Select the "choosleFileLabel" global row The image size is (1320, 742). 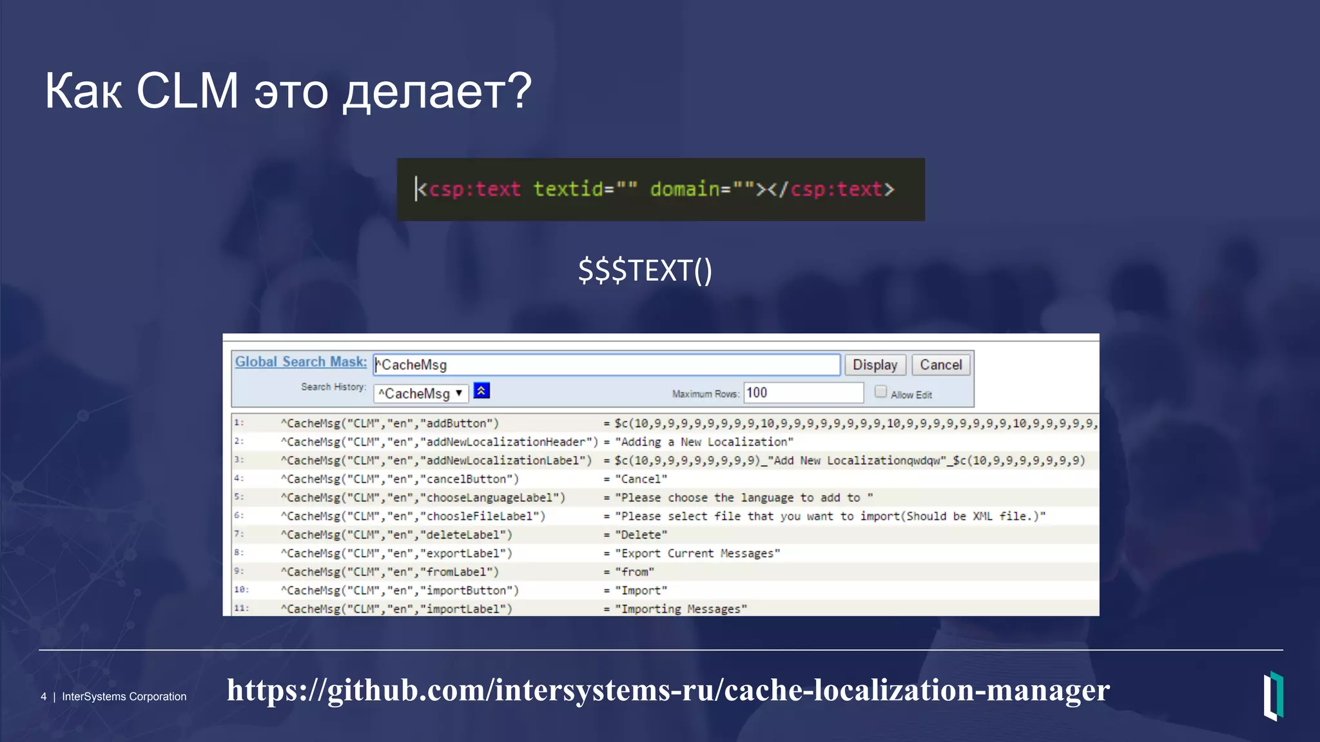pos(665,516)
